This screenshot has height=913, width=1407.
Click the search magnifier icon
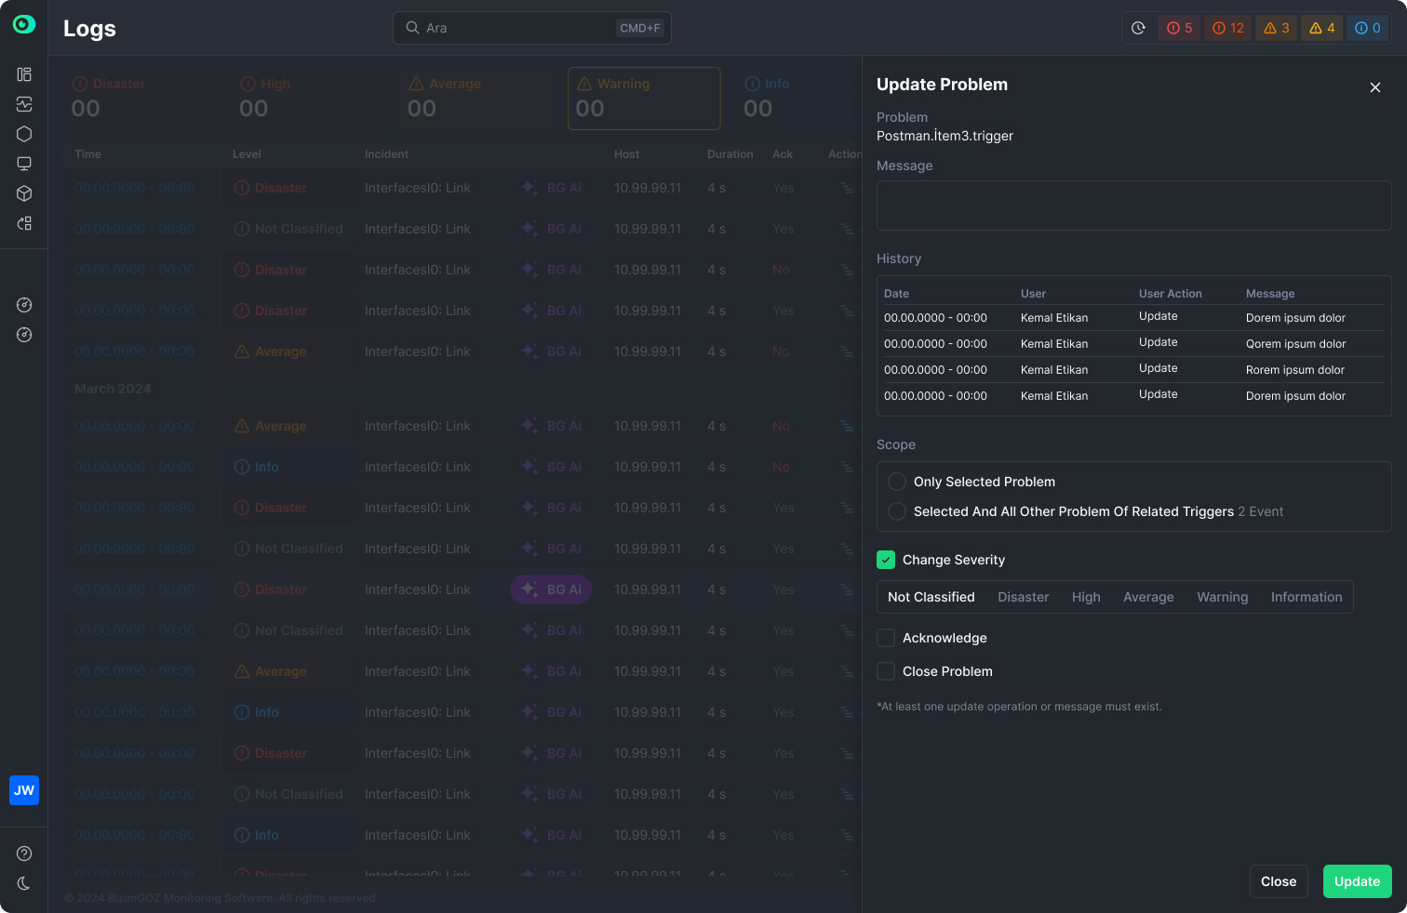point(412,28)
